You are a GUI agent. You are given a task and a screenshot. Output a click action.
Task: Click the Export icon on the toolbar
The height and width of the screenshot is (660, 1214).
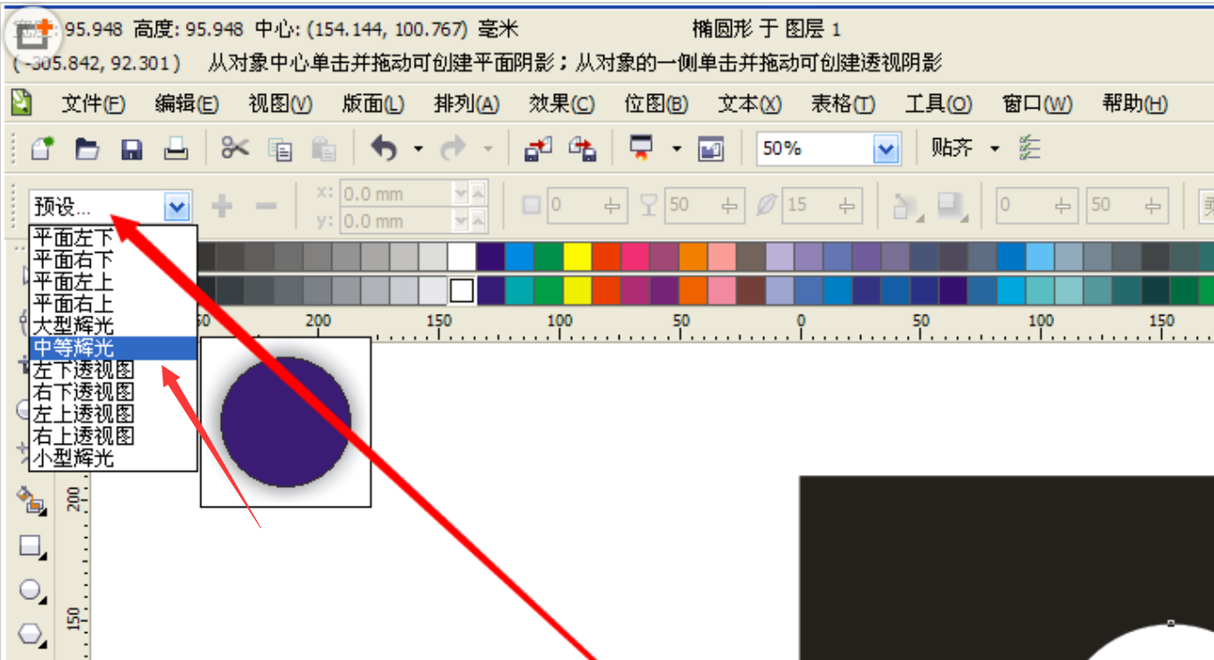pos(581,149)
